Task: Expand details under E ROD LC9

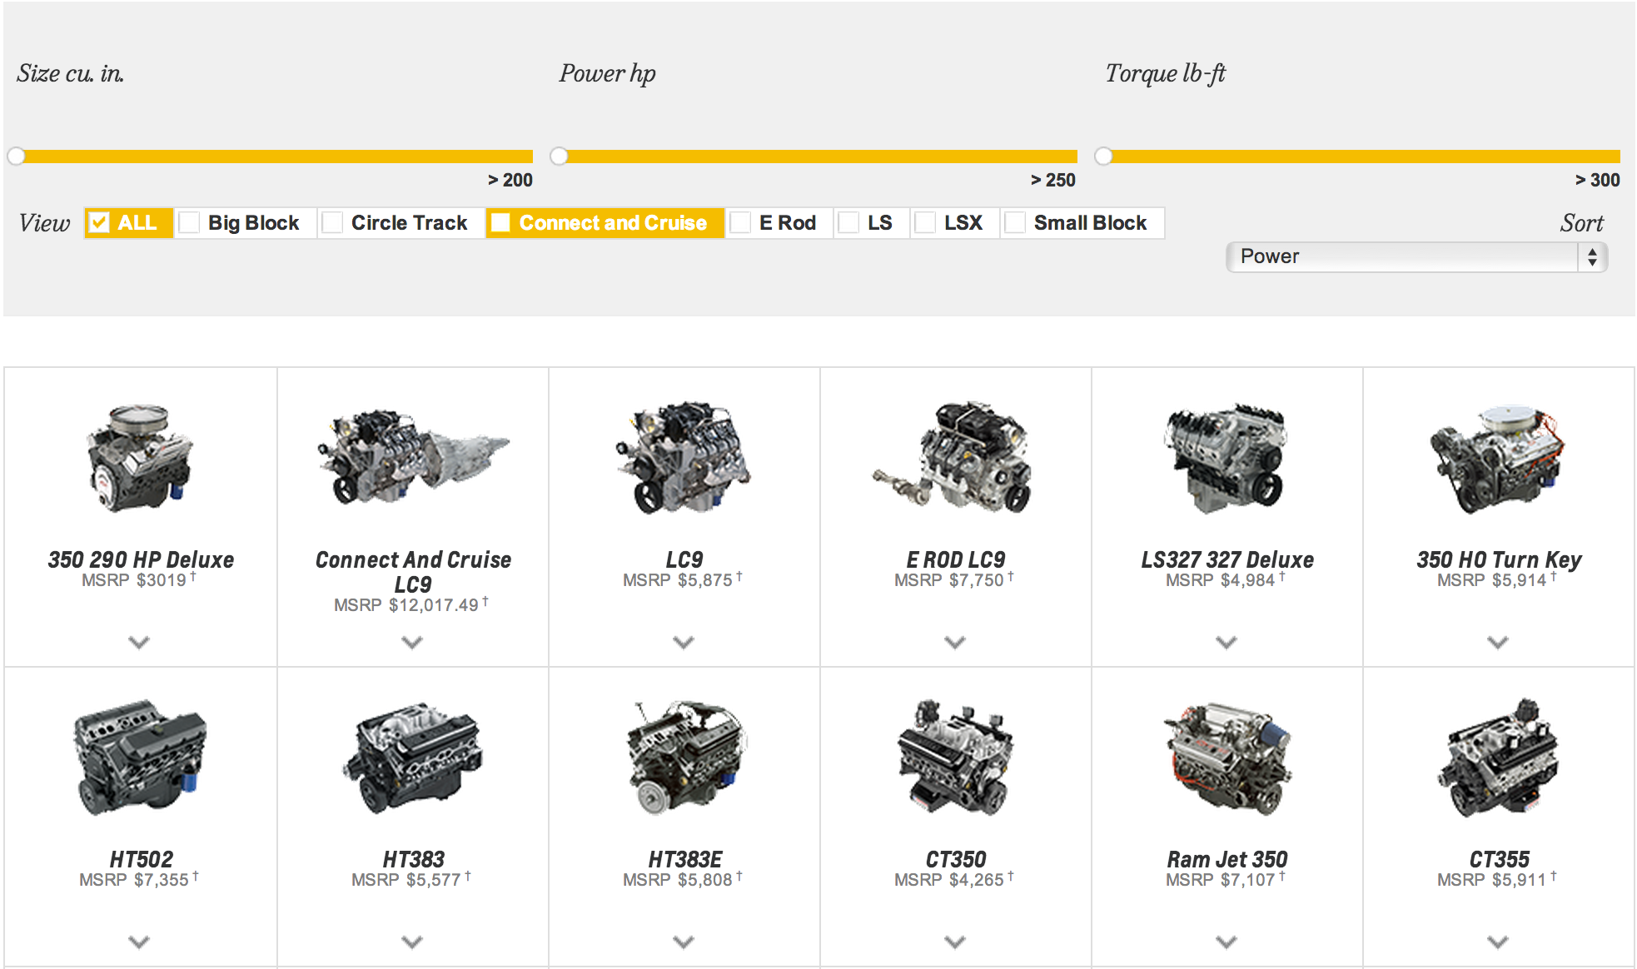Action: click(x=955, y=642)
